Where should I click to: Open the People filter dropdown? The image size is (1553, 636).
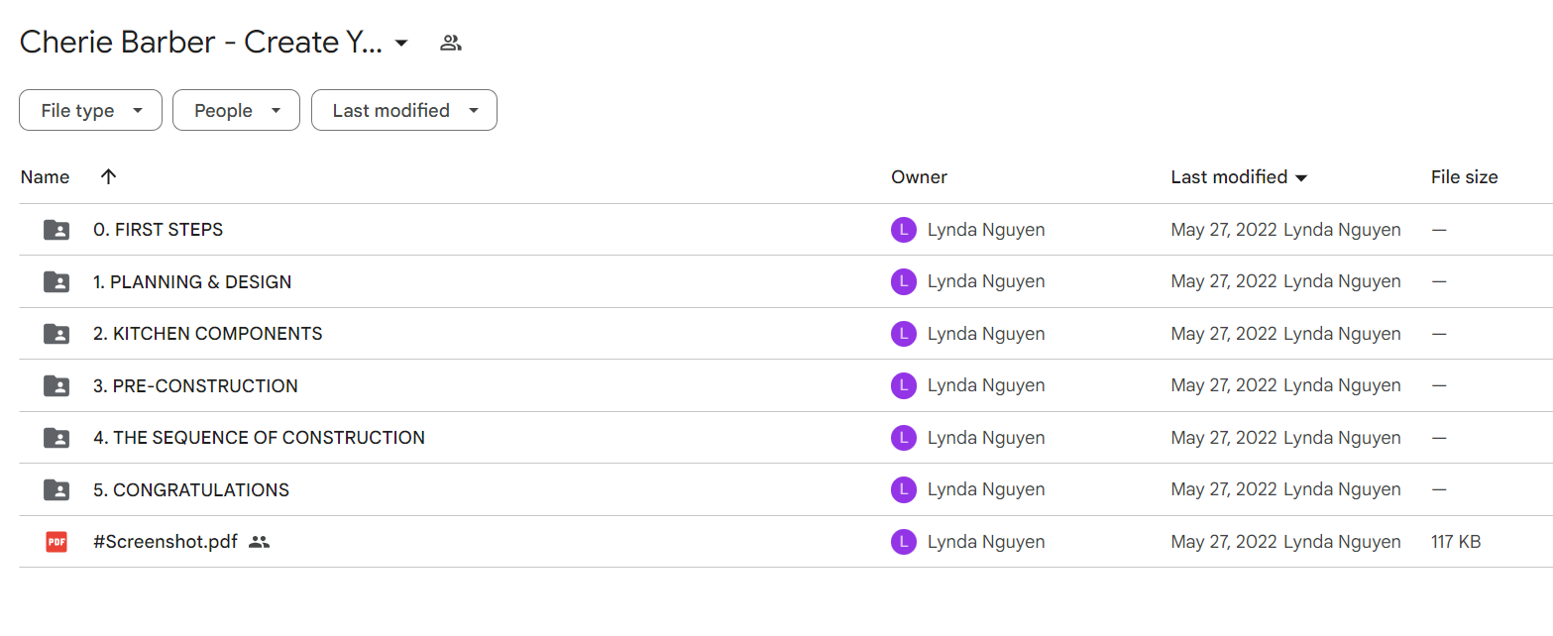tap(236, 110)
